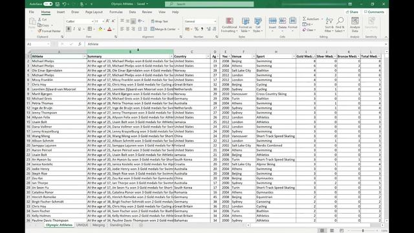Viewport: 414px width, 233px height.
Task: Click the Name Box showing A1
Action: pos(38,44)
